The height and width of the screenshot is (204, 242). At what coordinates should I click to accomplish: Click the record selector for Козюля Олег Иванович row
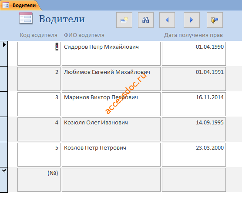(4, 129)
